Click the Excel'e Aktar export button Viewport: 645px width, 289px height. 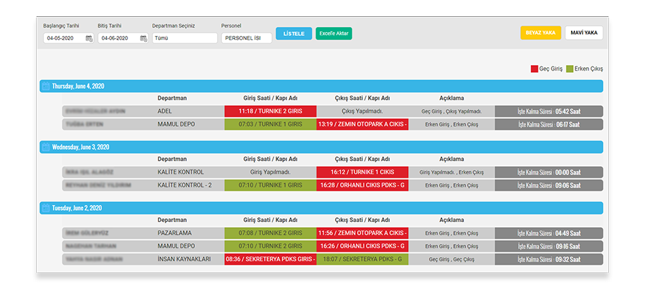[334, 33]
